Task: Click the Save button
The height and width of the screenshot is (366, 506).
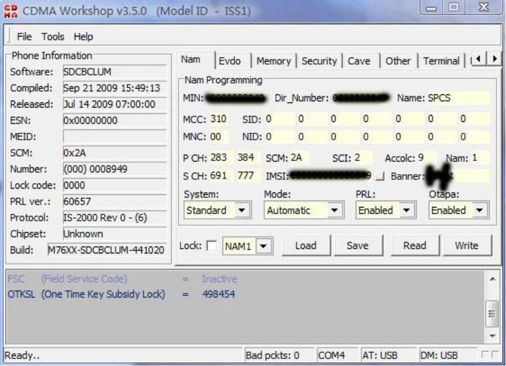Action: click(x=358, y=246)
